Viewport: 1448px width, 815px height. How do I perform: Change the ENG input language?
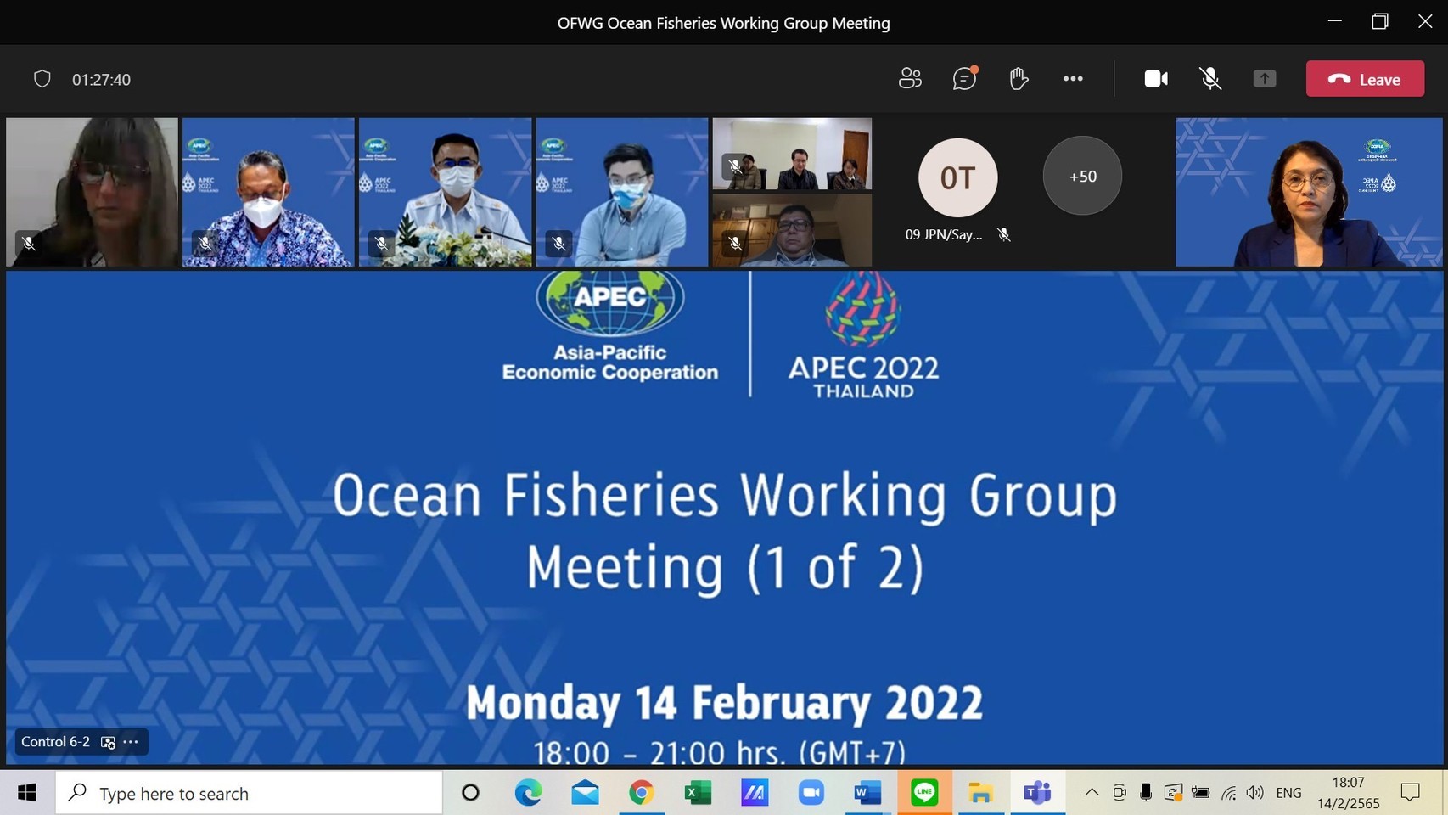click(1288, 793)
